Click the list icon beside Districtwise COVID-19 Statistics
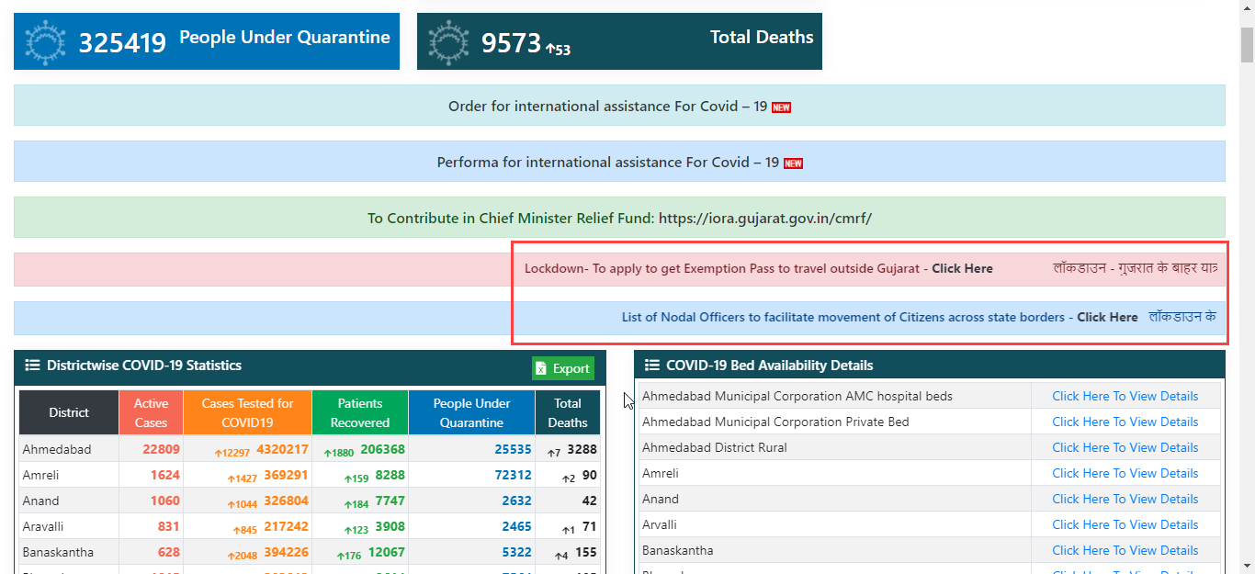The image size is (1255, 574). (x=32, y=366)
